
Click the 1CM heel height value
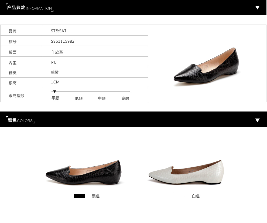(55, 82)
